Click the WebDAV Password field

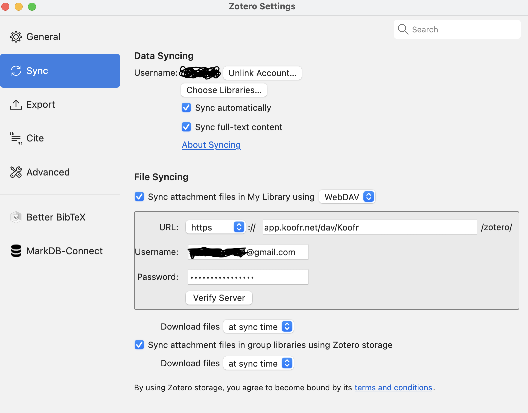[x=248, y=277]
